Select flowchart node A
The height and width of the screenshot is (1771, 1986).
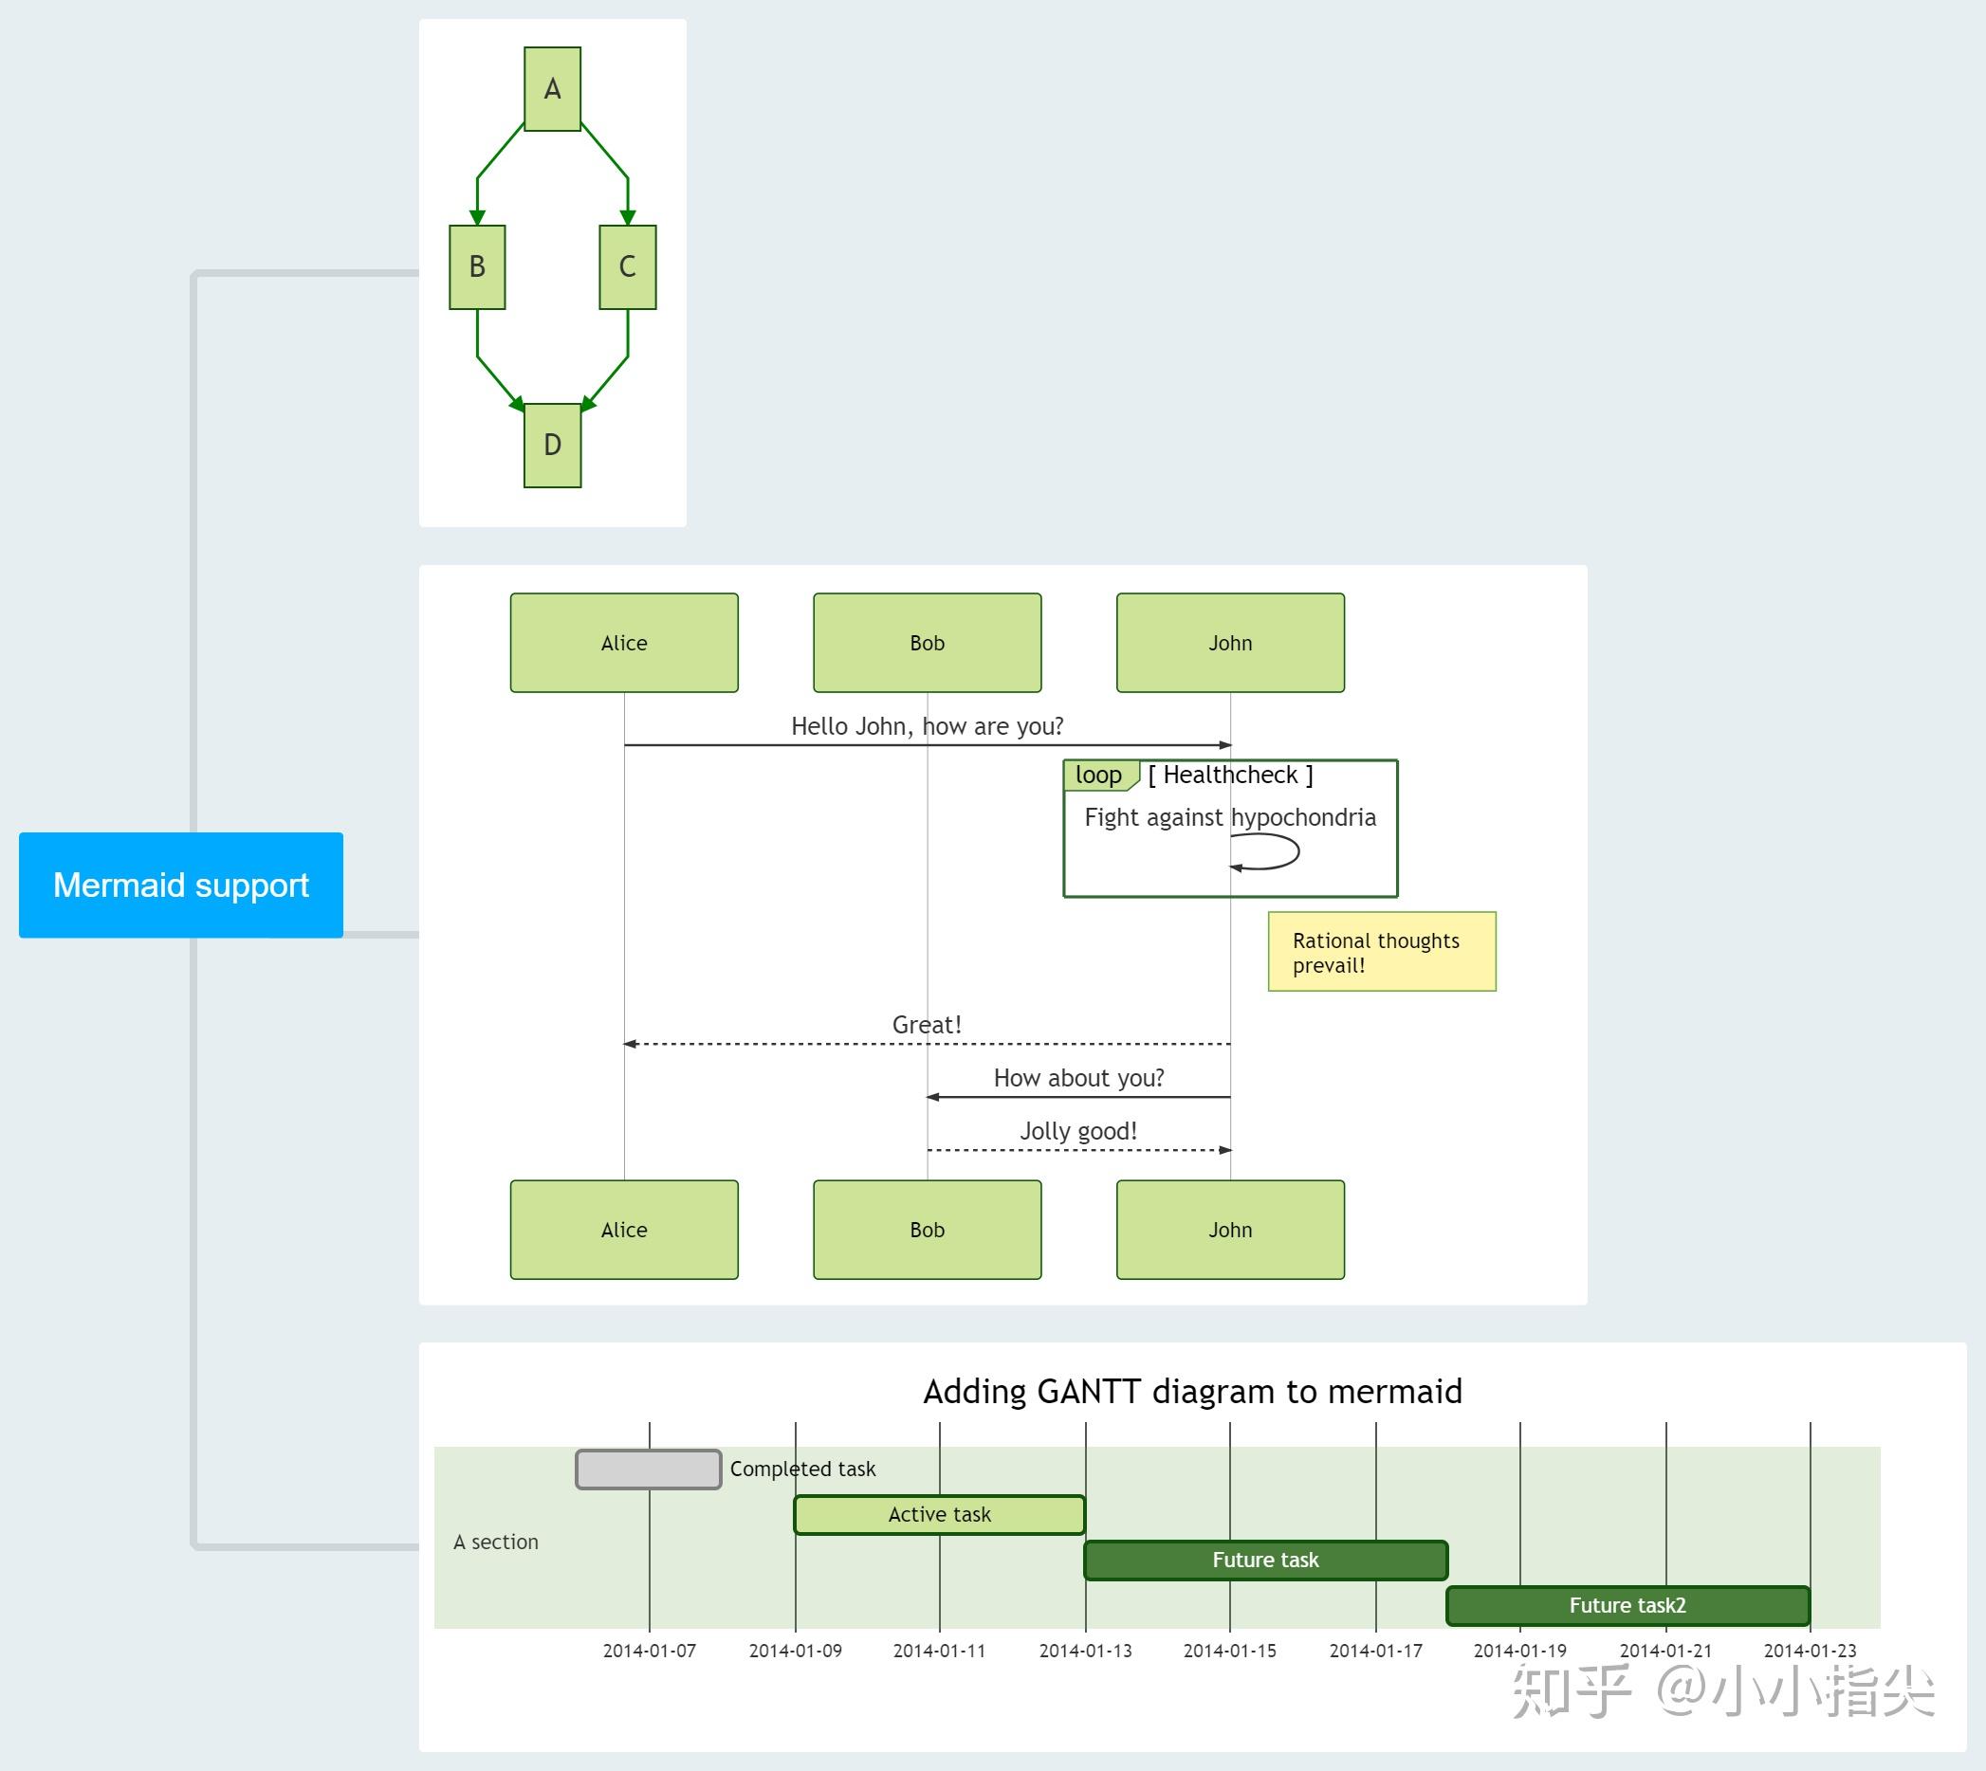[x=552, y=88]
